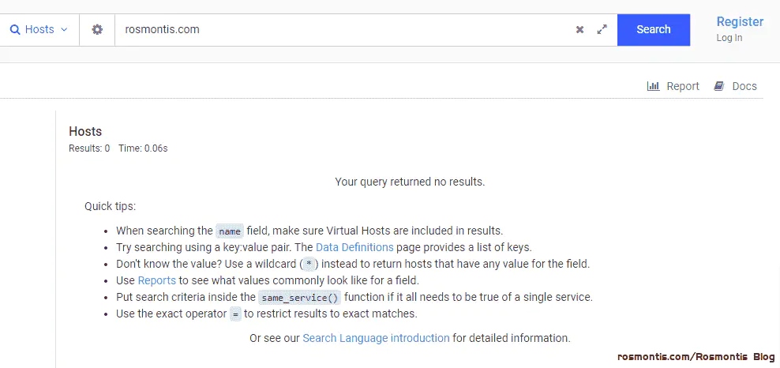Focus the rosmontis.com search field

[343, 30]
